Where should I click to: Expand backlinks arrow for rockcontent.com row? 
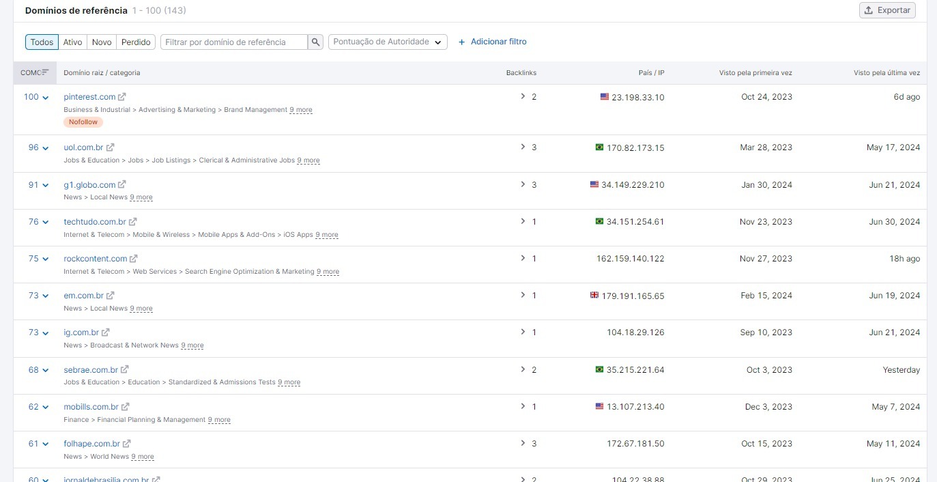coord(523,258)
